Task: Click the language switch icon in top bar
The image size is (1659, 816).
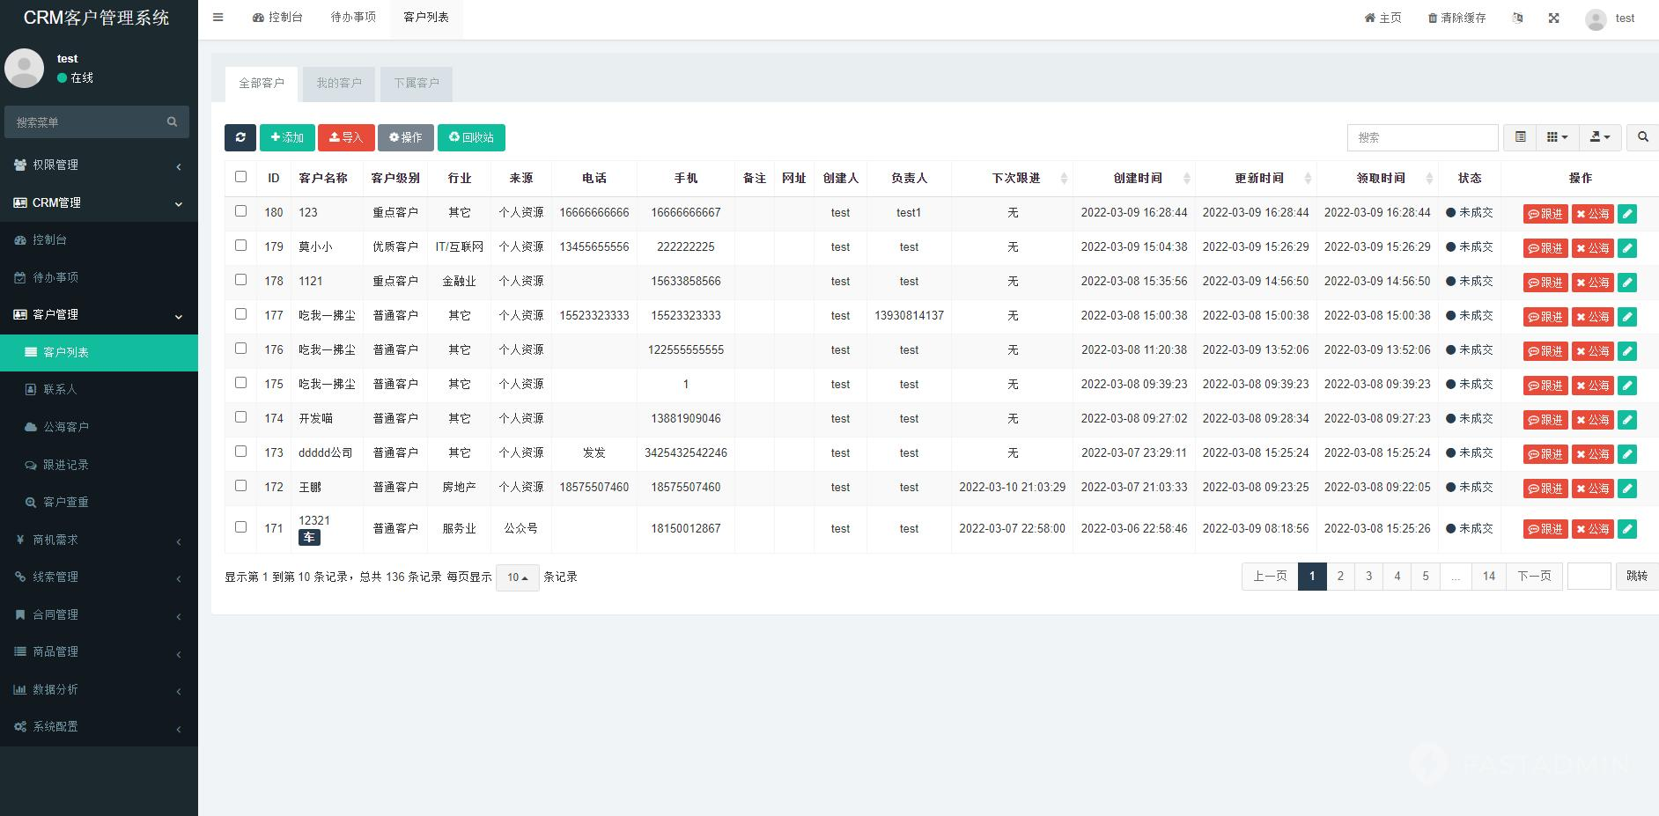Action: click(1517, 18)
